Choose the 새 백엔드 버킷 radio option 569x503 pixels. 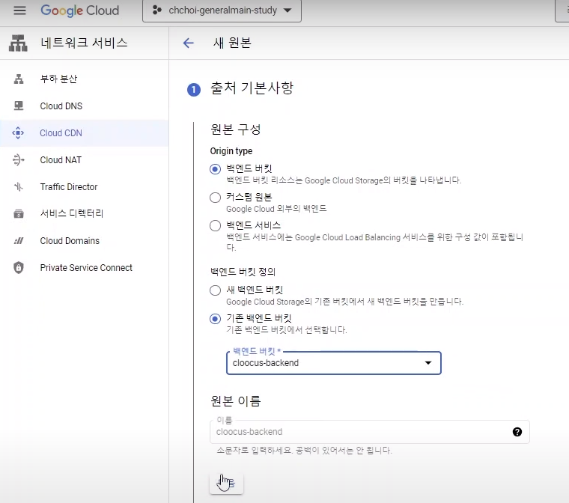215,290
